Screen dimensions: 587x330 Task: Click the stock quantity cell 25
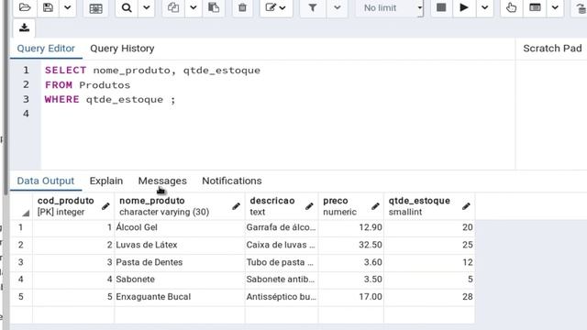point(429,245)
